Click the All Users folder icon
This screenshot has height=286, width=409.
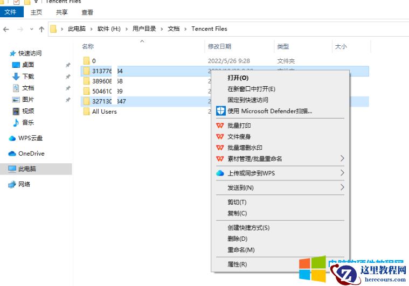[87, 111]
